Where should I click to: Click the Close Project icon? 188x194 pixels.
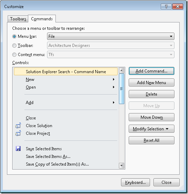click(18, 133)
